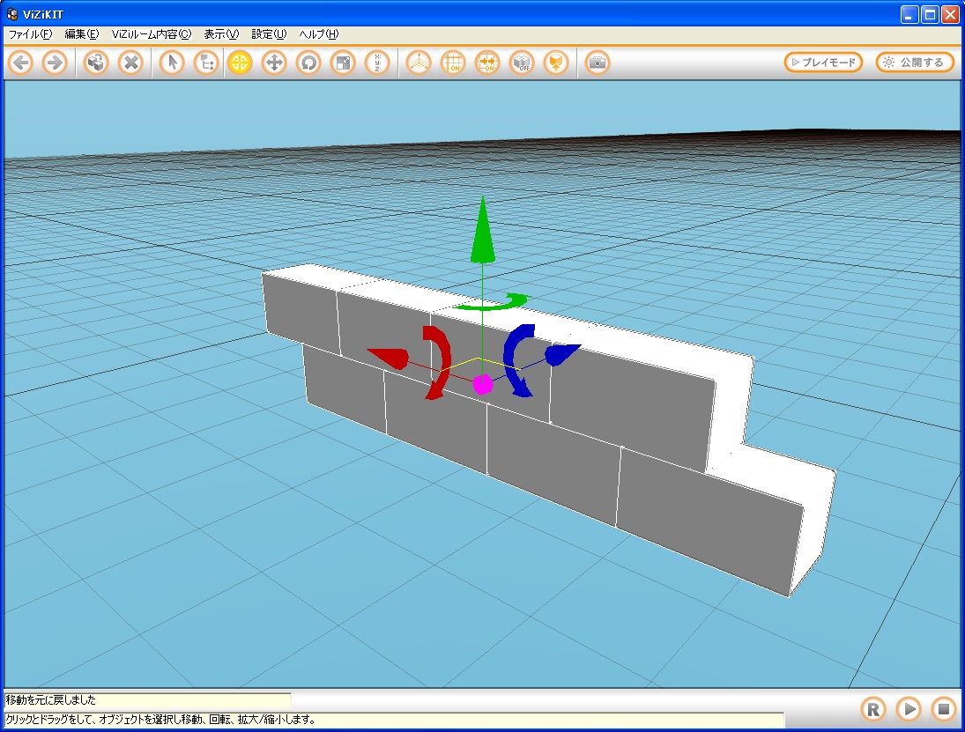Open the XYZ numeric input tool

click(377, 63)
